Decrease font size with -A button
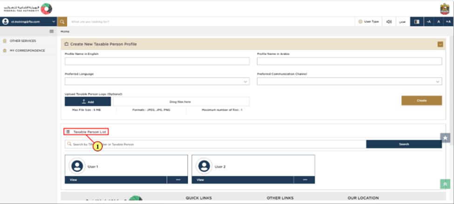454x204 pixels. click(428, 21)
